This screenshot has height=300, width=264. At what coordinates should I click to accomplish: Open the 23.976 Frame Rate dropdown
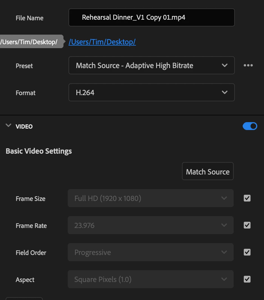tap(151, 225)
